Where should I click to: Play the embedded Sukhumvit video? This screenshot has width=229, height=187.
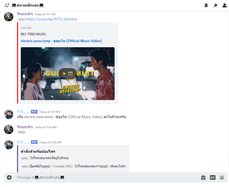(64, 74)
